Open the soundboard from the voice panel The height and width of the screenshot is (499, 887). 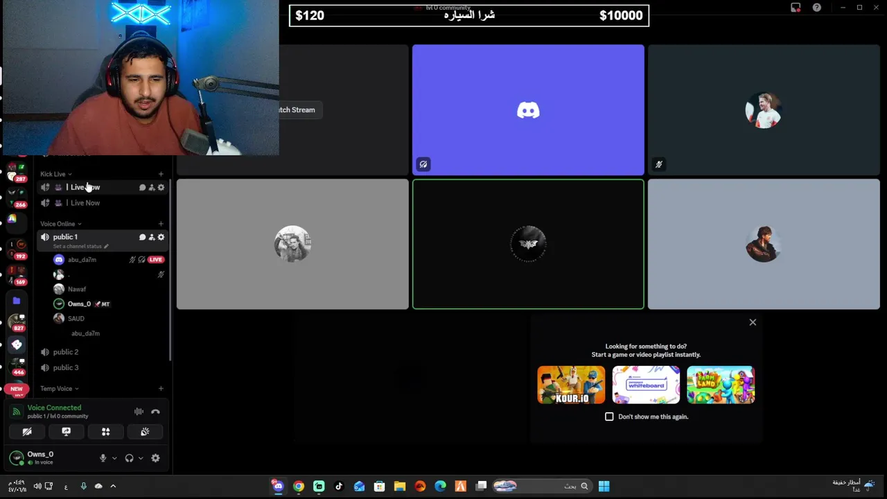(145, 432)
